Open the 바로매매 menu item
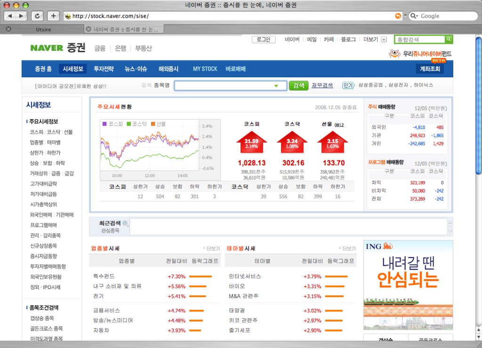Screen dimensions: 482x348 tap(235, 69)
